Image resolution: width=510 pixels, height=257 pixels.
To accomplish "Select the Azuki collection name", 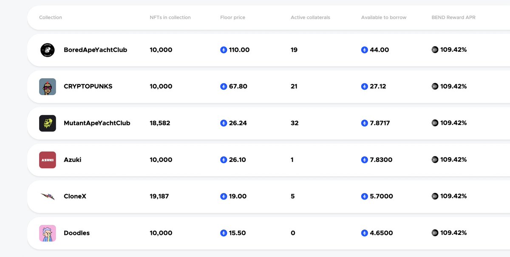I will coord(72,160).
